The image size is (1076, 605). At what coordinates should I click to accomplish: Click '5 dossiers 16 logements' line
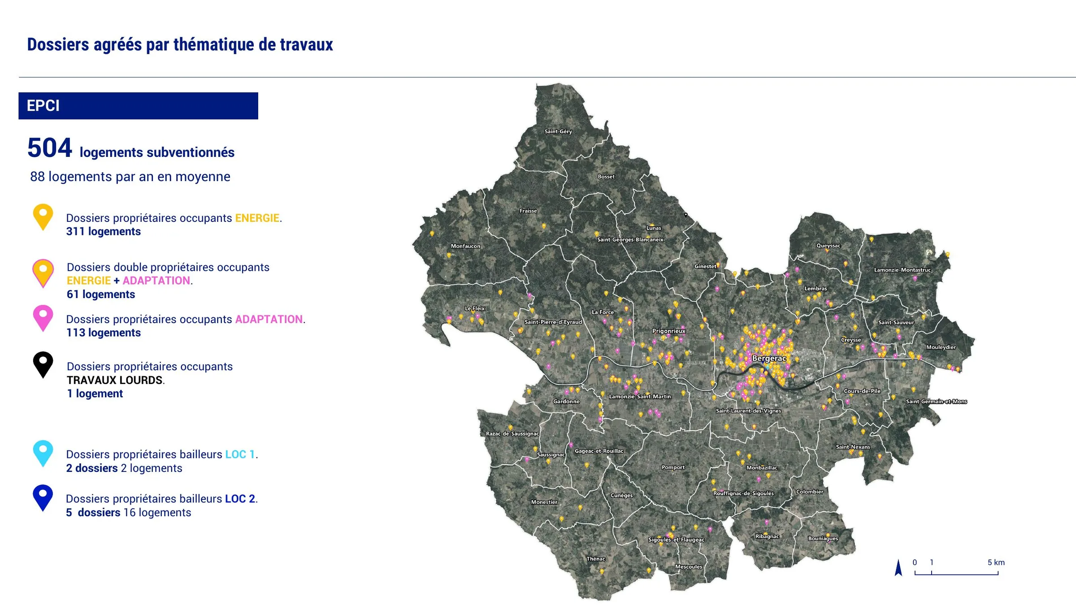pos(128,512)
